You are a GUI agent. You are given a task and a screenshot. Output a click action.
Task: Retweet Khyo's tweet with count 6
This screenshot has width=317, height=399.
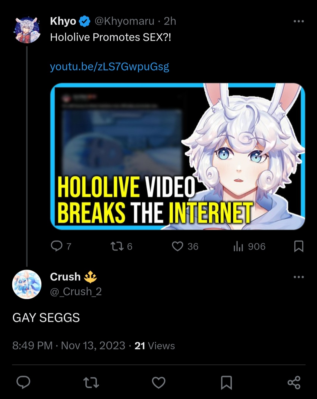pyautogui.click(x=117, y=246)
